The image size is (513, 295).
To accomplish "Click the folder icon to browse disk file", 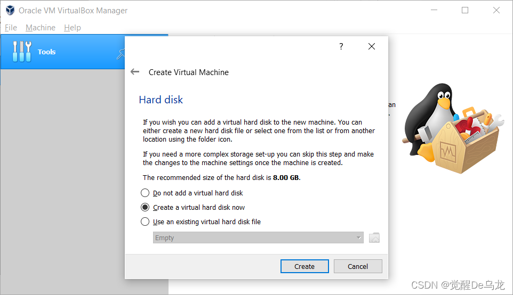I will click(x=374, y=238).
